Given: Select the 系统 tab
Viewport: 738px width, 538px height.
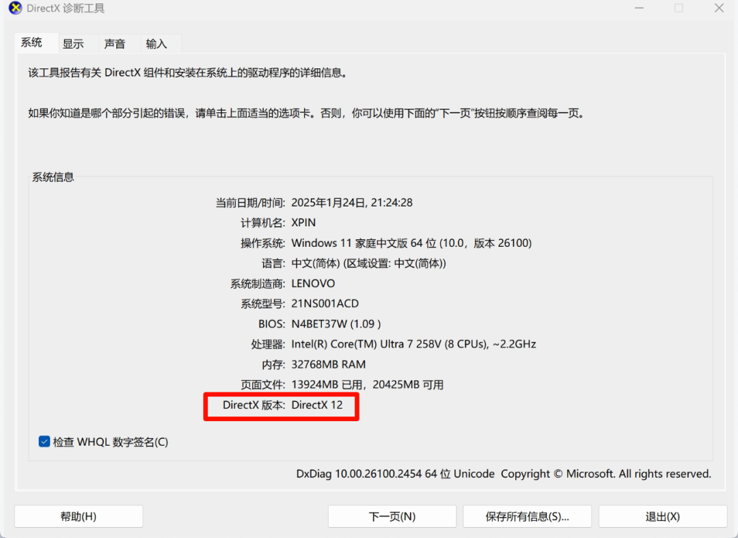Looking at the screenshot, I should coord(31,42).
